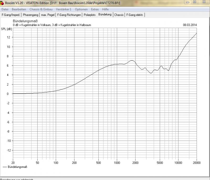Viewport: 210px width, 180px height.
Task: Open the Verstärker1 menu
Action: point(64,9)
